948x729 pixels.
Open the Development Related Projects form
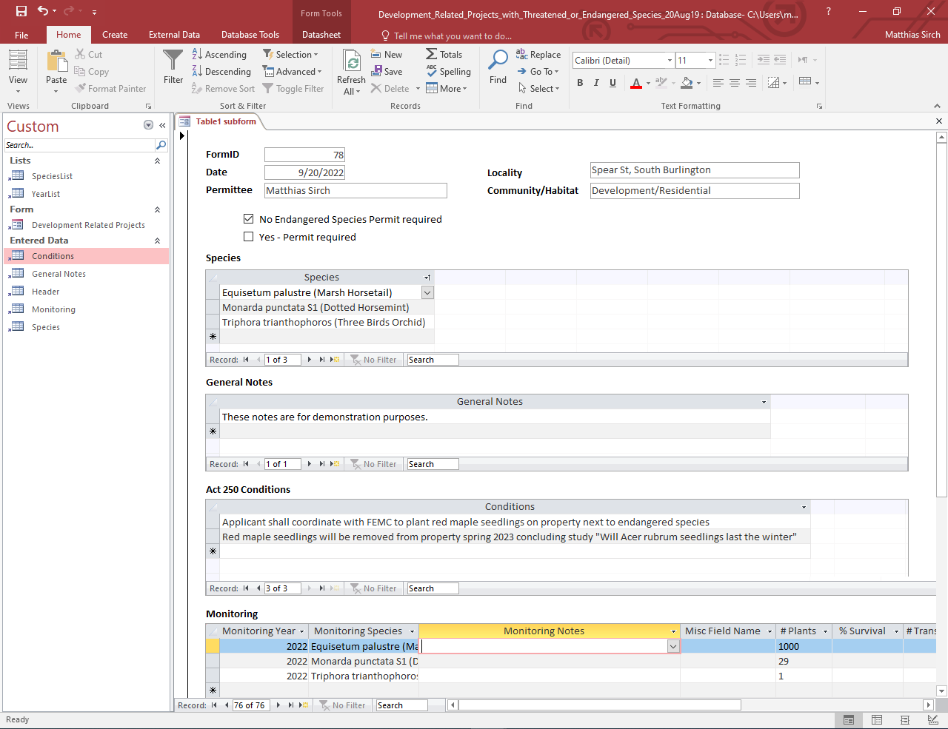pyautogui.click(x=88, y=225)
